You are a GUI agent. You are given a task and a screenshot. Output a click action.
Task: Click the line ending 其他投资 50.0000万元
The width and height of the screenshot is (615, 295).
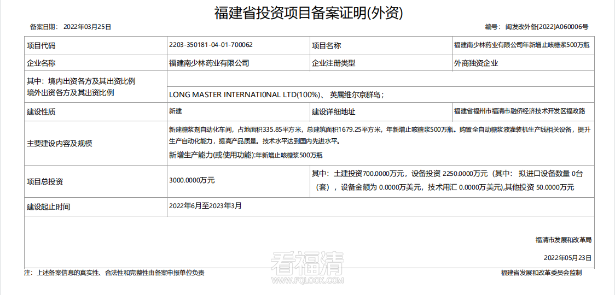tap(445, 188)
